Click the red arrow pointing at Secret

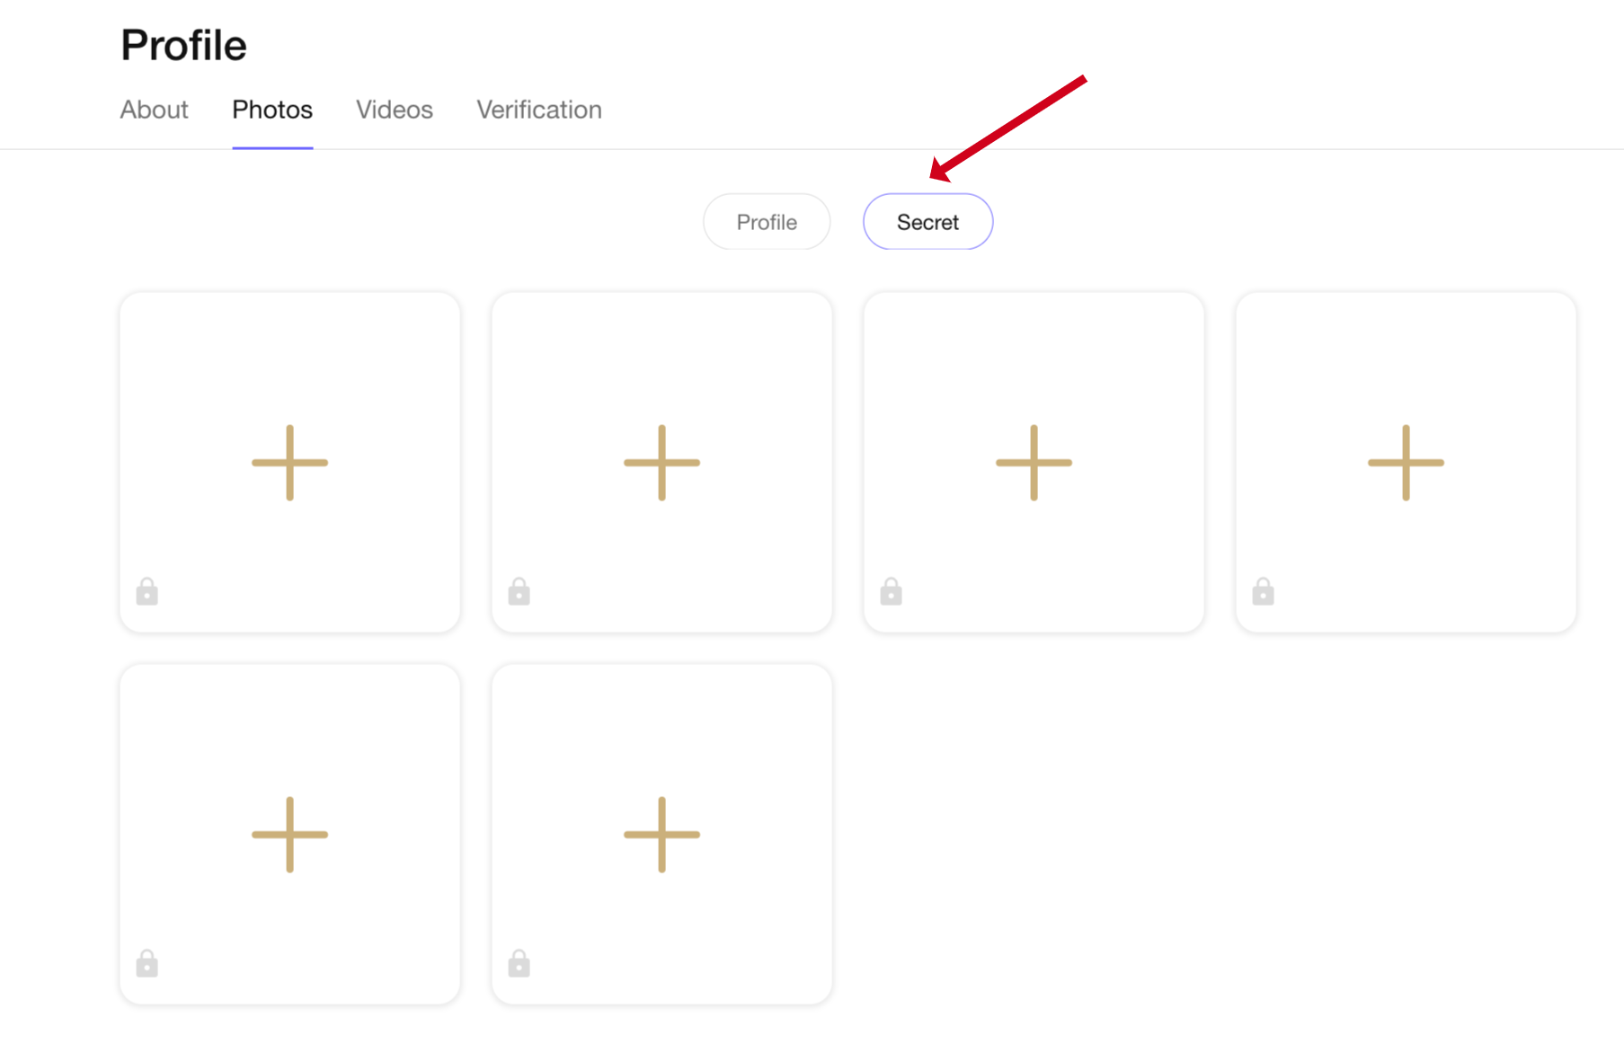point(1007,128)
